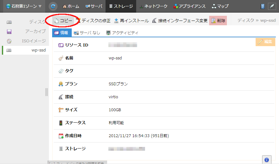Click the コピー (Copy) button
Image resolution: width=279 pixels, height=164 pixels.
click(63, 21)
